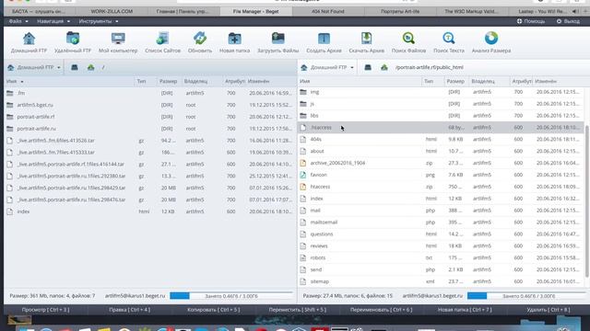Screen dimensions: 590x331
Task: Click the Правка [Ctrl+4] button
Action: (x=129, y=310)
